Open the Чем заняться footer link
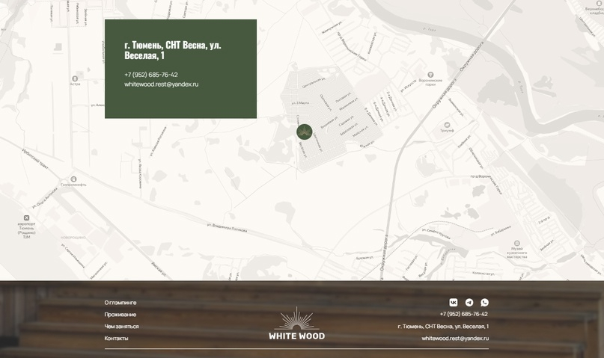The height and width of the screenshot is (358, 604). [121, 327]
